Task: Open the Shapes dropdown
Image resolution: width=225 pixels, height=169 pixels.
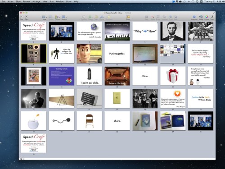Action: click(x=90, y=18)
